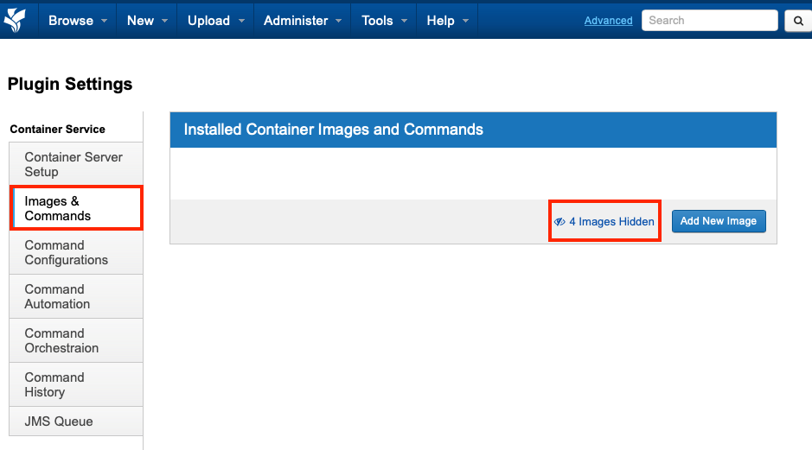Click the magnifying glass search button
Screen dimensions: 812x450
(x=796, y=21)
